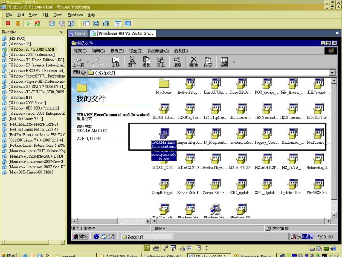Click the file list horizontal scrollbar right arrow

tap(328, 221)
